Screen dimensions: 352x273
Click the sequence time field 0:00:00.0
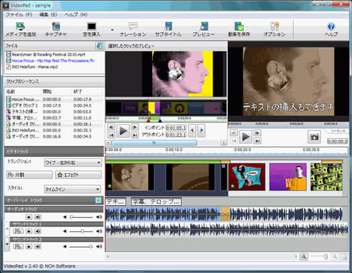pyautogui.click(x=337, y=142)
